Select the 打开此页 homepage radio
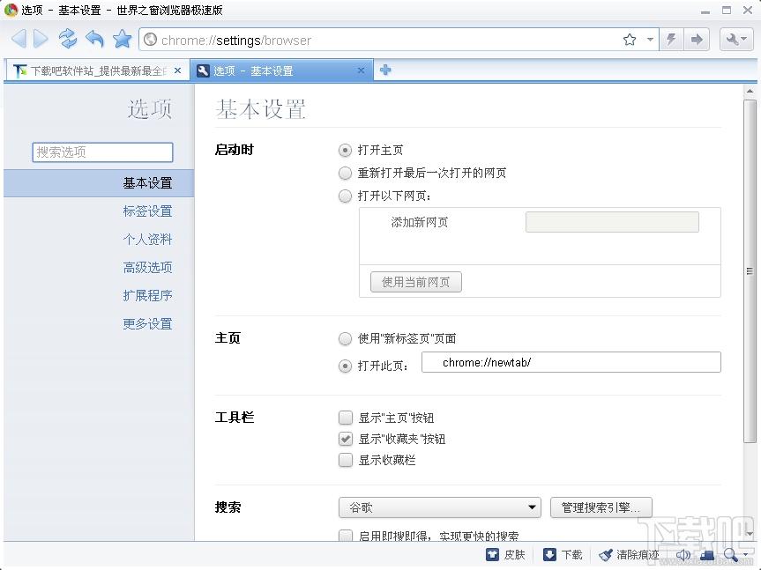Image resolution: width=761 pixels, height=570 pixels. click(345, 366)
